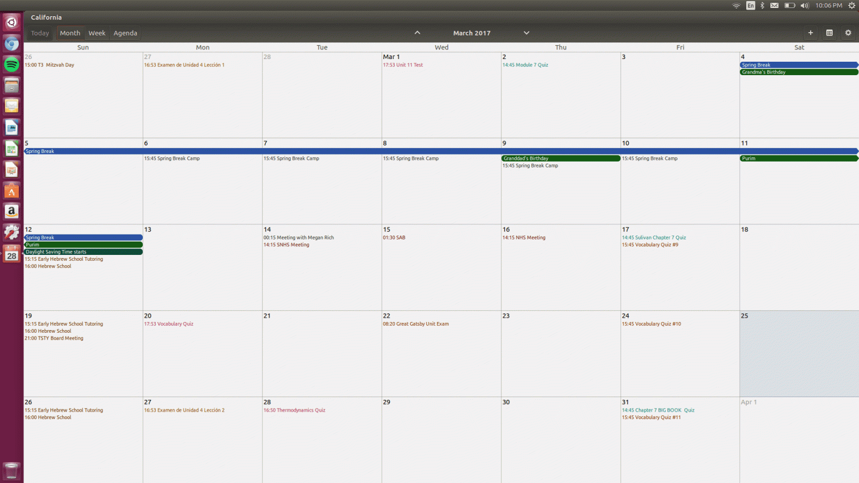Viewport: 859px width, 483px height.
Task: Open the calendar settings gear icon
Action: point(848,33)
